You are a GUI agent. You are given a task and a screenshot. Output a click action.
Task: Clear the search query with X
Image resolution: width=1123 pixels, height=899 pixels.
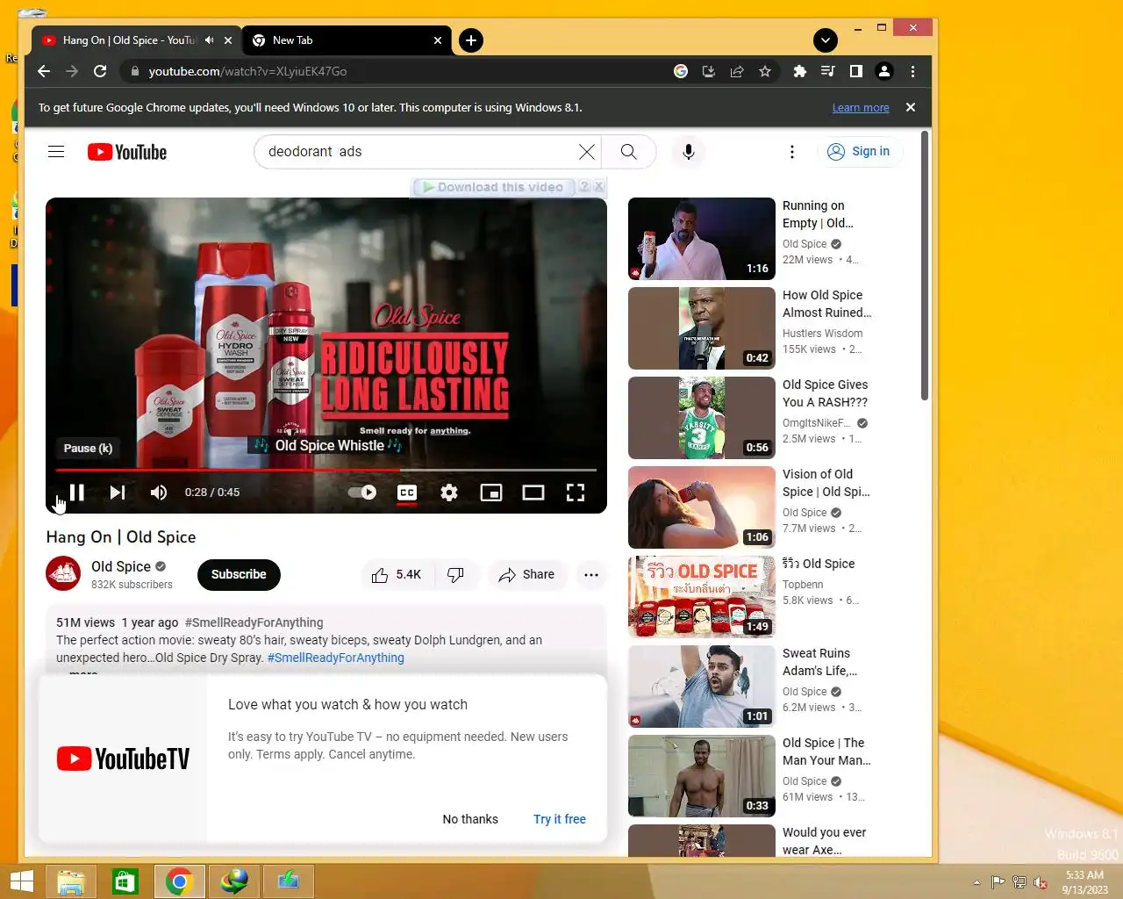587,152
